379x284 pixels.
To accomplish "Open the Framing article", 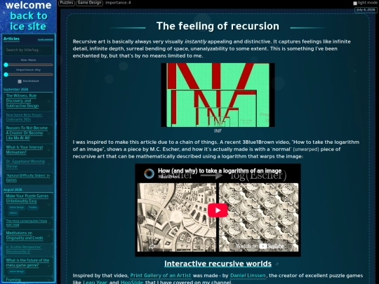I will point(13,280).
